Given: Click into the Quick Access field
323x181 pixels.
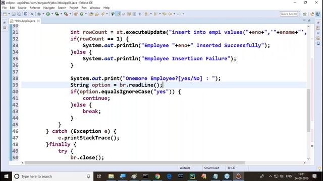Looking at the screenshot, I should coord(289,14).
